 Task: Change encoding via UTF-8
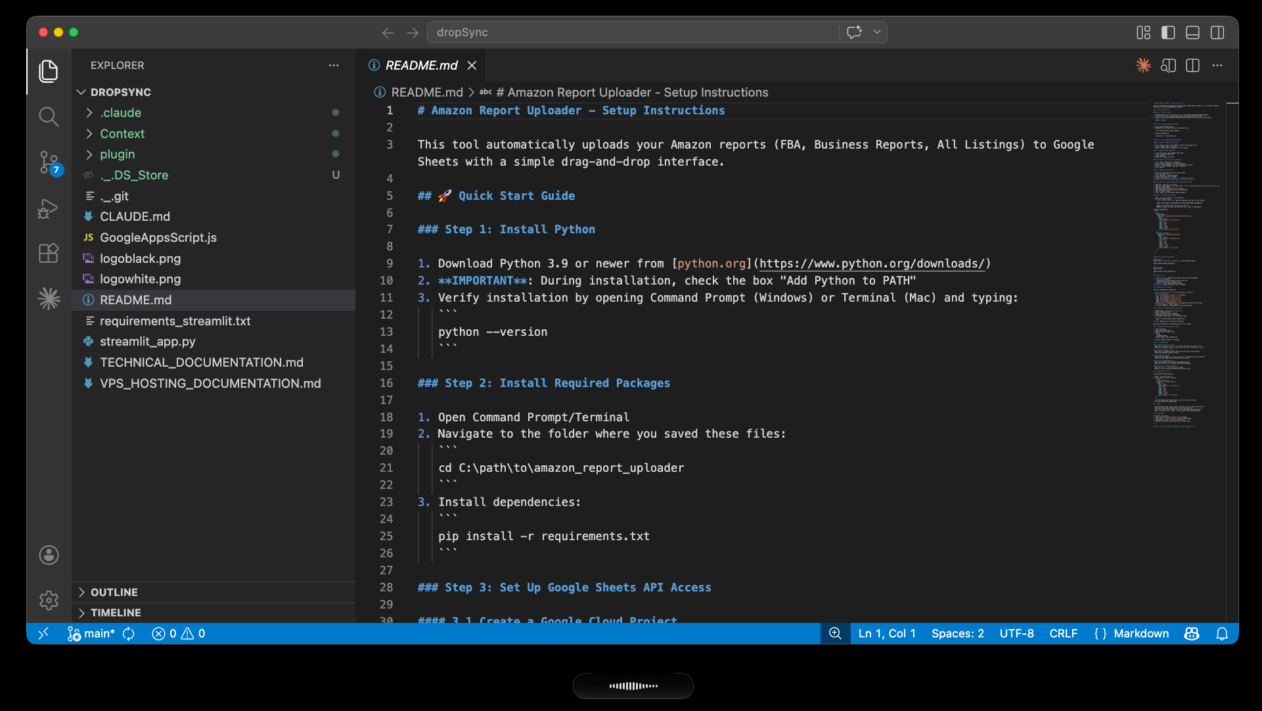tap(1016, 633)
